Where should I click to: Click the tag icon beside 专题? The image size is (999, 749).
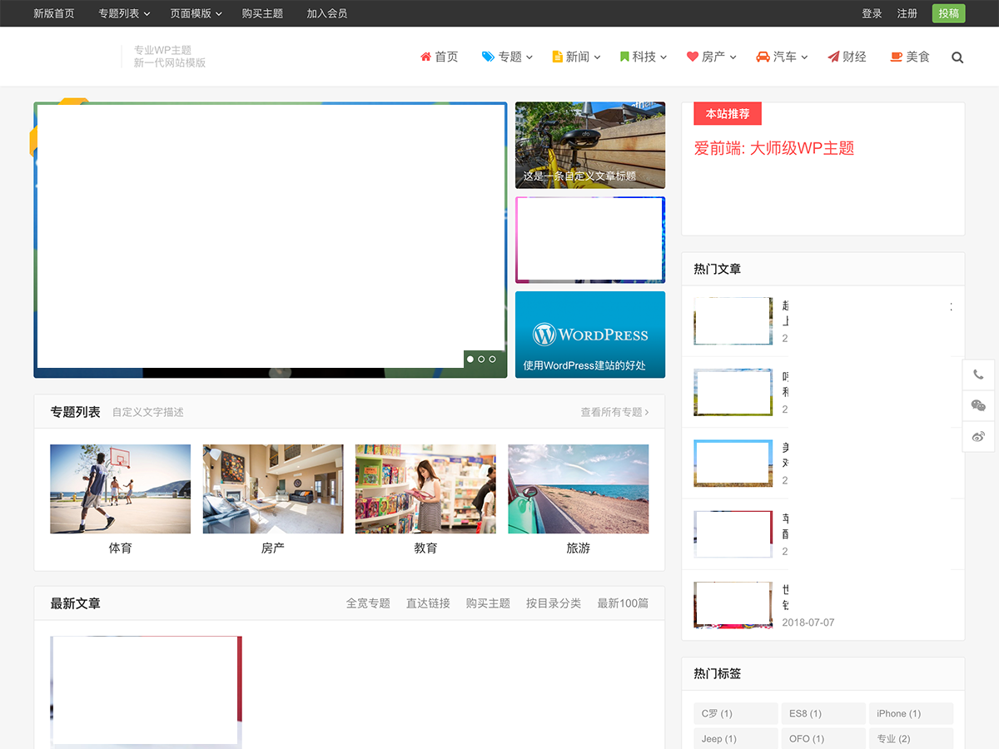pos(486,57)
